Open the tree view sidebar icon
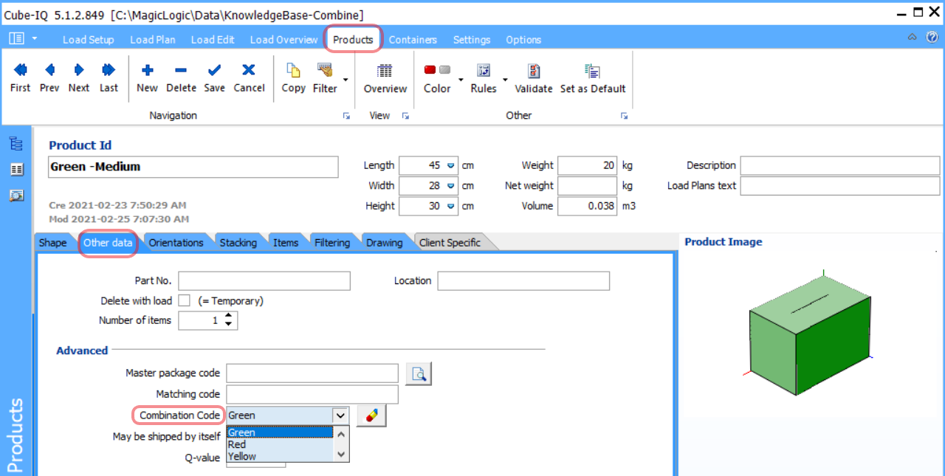945x476 pixels. point(16,144)
